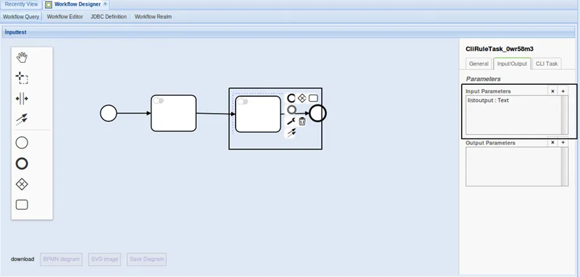Use the connect arrows in context pad
This screenshot has height=277, width=580.
pos(292,133)
